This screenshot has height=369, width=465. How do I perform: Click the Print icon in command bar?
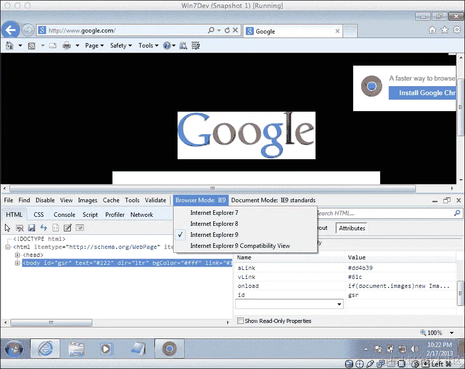coord(67,46)
